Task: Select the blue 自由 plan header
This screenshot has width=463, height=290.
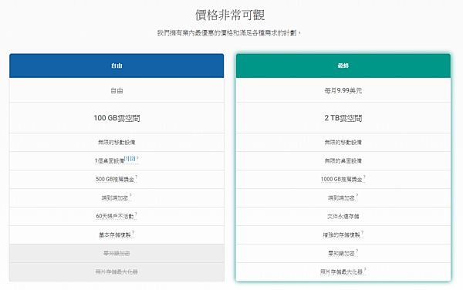Action: pos(117,66)
